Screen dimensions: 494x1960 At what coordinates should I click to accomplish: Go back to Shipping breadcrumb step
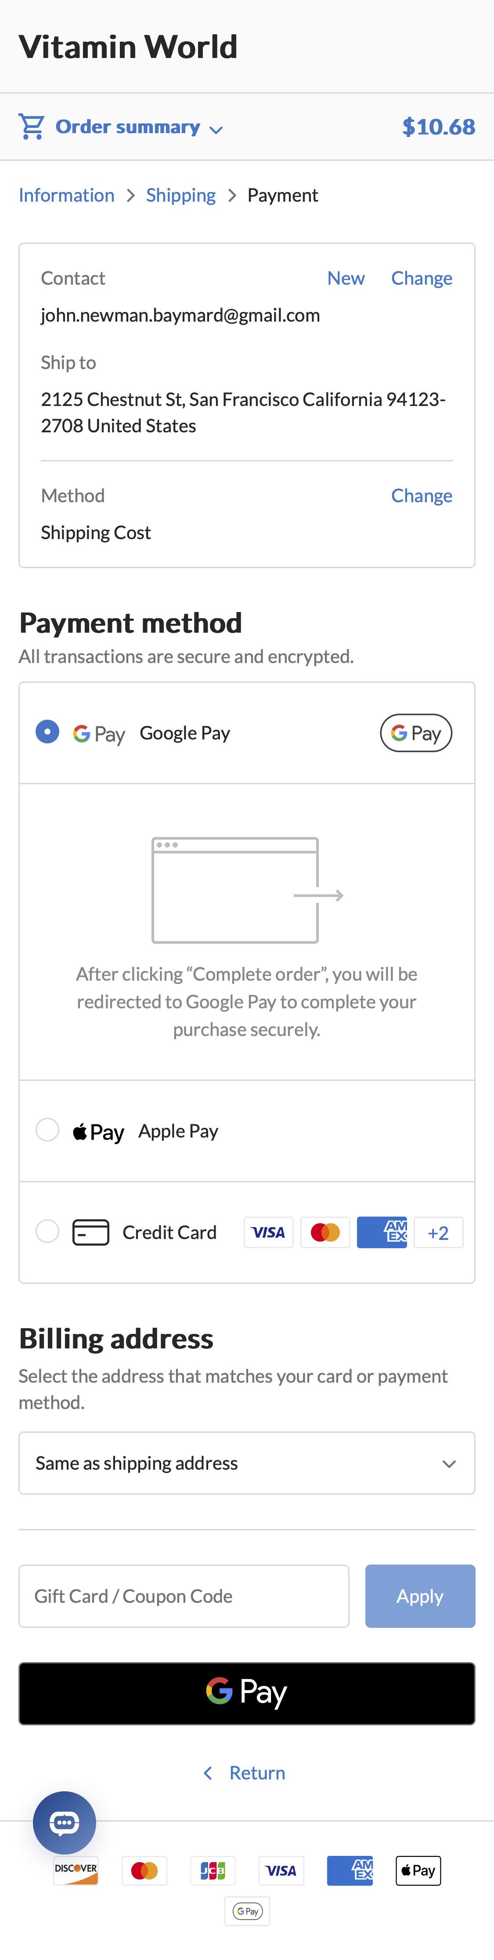[x=181, y=196]
